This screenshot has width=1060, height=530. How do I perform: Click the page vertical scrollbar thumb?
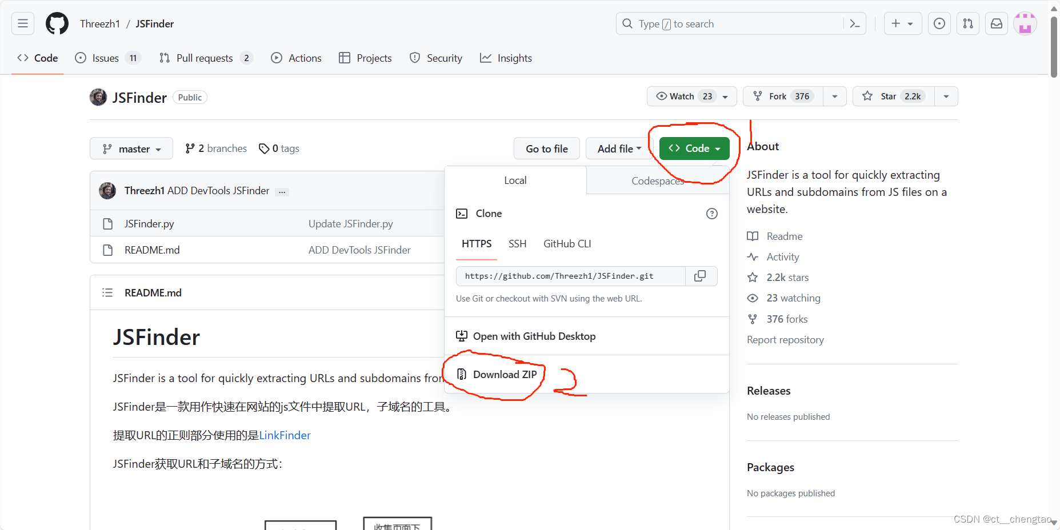(x=1054, y=46)
